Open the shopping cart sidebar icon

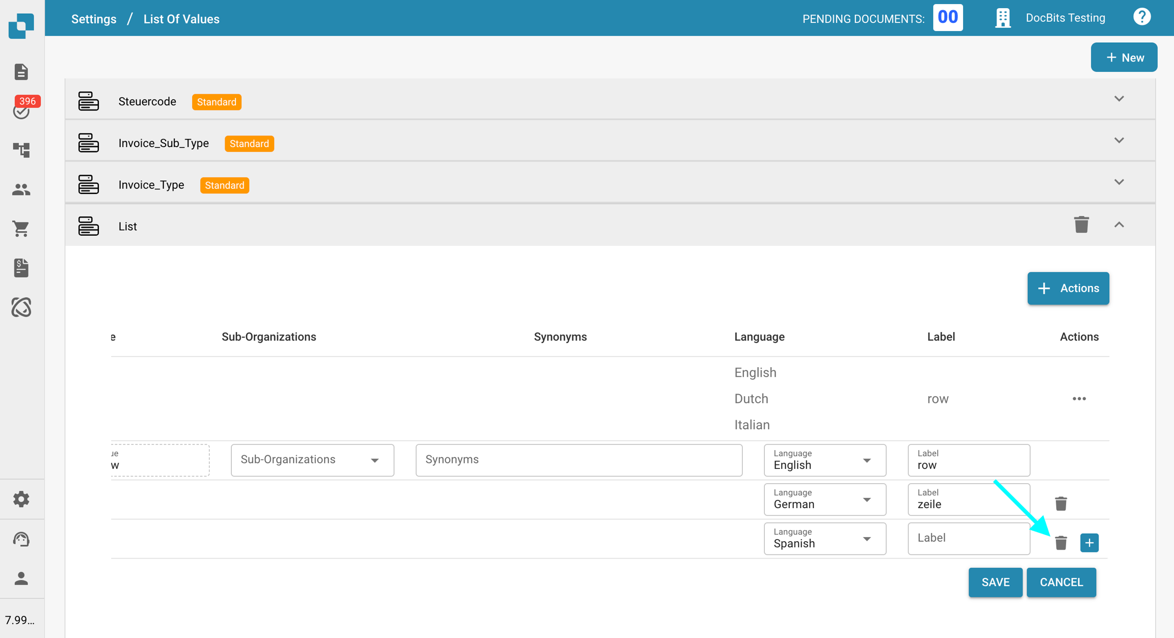pos(21,229)
